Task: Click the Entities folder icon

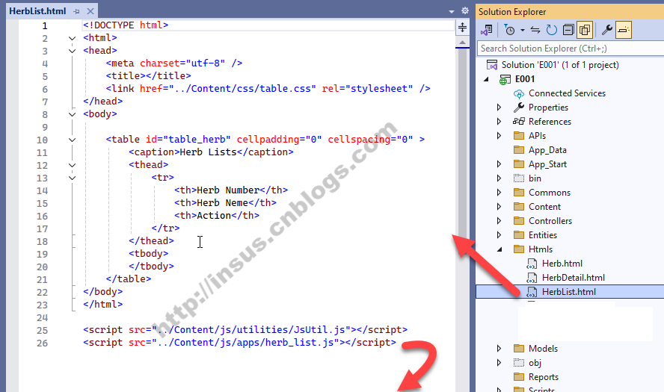Action: [x=519, y=235]
